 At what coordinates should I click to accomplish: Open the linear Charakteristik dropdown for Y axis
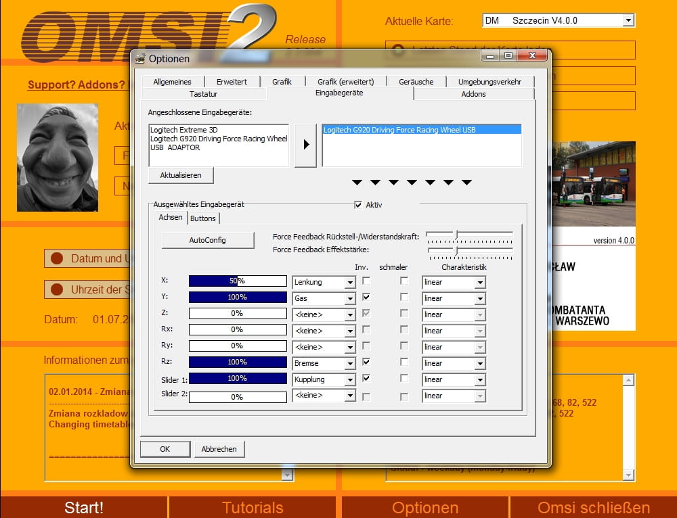479,298
